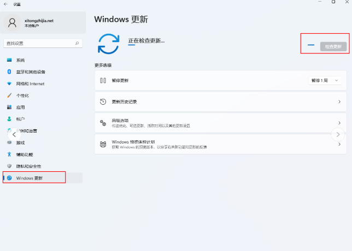Click the progress bar under 正在检查更新
This screenshot has width=352, height=251.
point(131,45)
